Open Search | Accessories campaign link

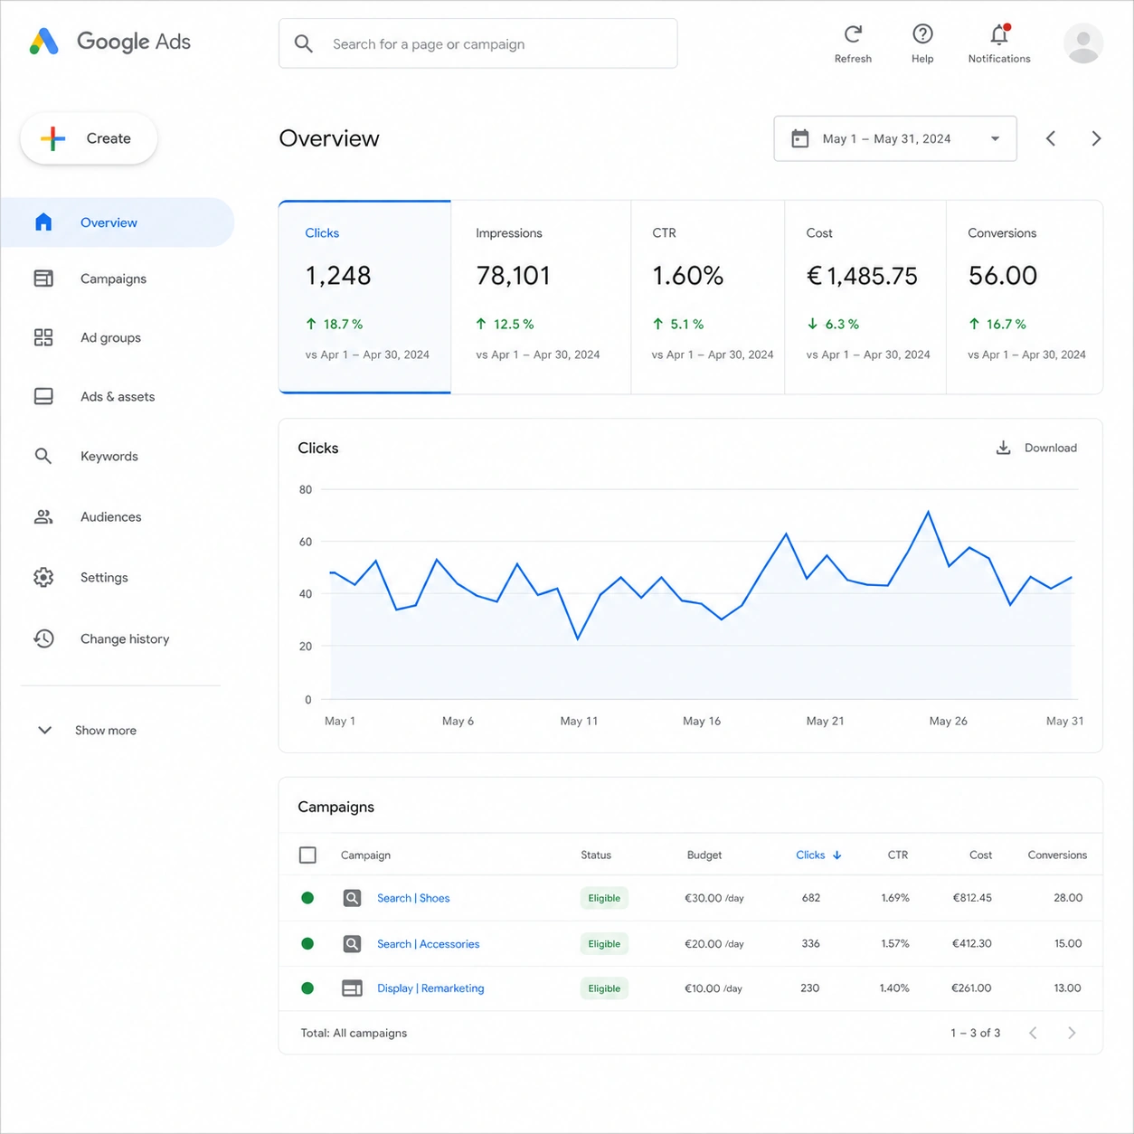pyautogui.click(x=429, y=943)
